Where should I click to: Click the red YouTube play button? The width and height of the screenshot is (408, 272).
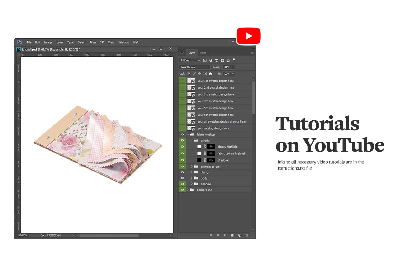click(x=248, y=36)
